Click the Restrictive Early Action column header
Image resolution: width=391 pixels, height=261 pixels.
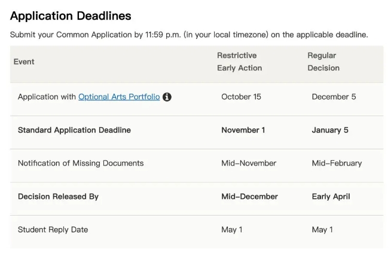click(239, 62)
